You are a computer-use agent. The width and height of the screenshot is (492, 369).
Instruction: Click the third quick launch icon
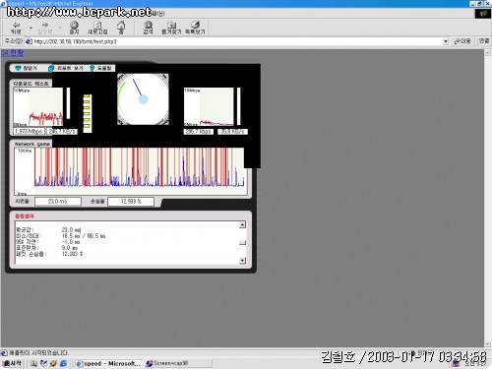click(x=53, y=363)
